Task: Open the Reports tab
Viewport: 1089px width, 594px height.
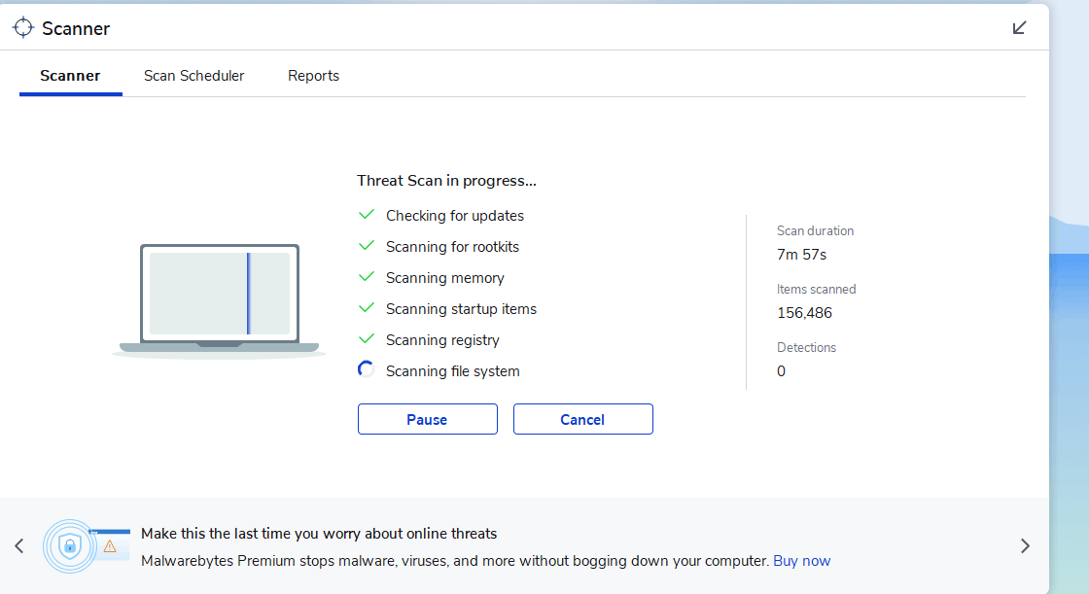Action: tap(313, 76)
